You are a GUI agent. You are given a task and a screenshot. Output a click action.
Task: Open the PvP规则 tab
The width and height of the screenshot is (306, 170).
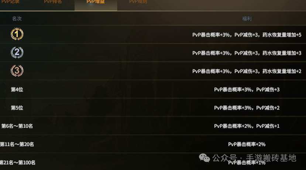[138, 2]
